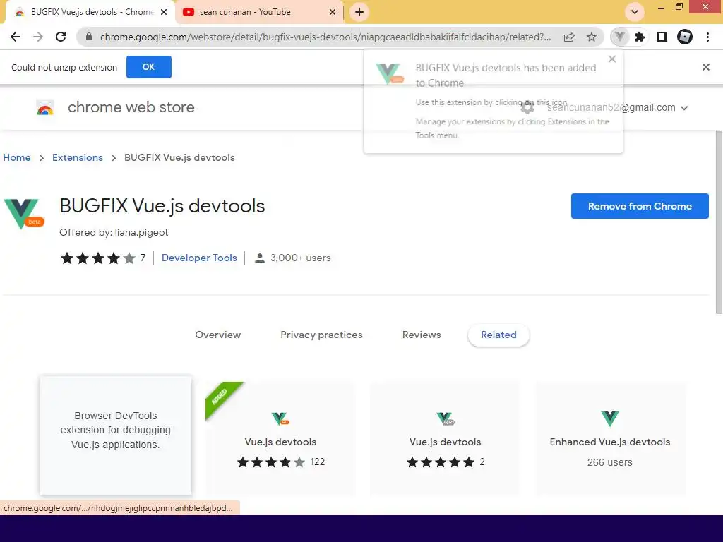Viewport: 723px width, 542px height.
Task: Click the 266 users text
Action: 609,462
